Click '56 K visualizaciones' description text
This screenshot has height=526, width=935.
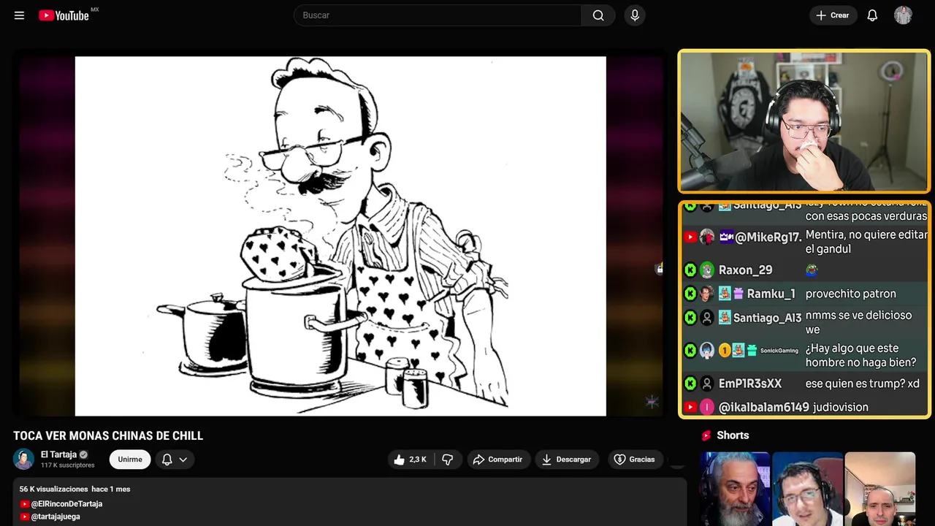pos(53,489)
